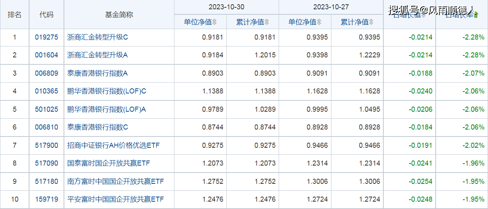
Task: Click sort icon beside 单位净值 under 2023-10-30
Action: point(214,22)
